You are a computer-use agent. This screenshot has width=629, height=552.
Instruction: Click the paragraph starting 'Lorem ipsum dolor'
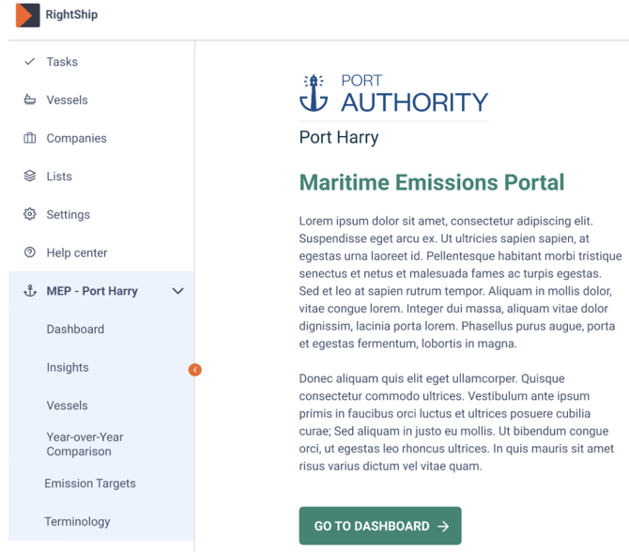point(460,282)
